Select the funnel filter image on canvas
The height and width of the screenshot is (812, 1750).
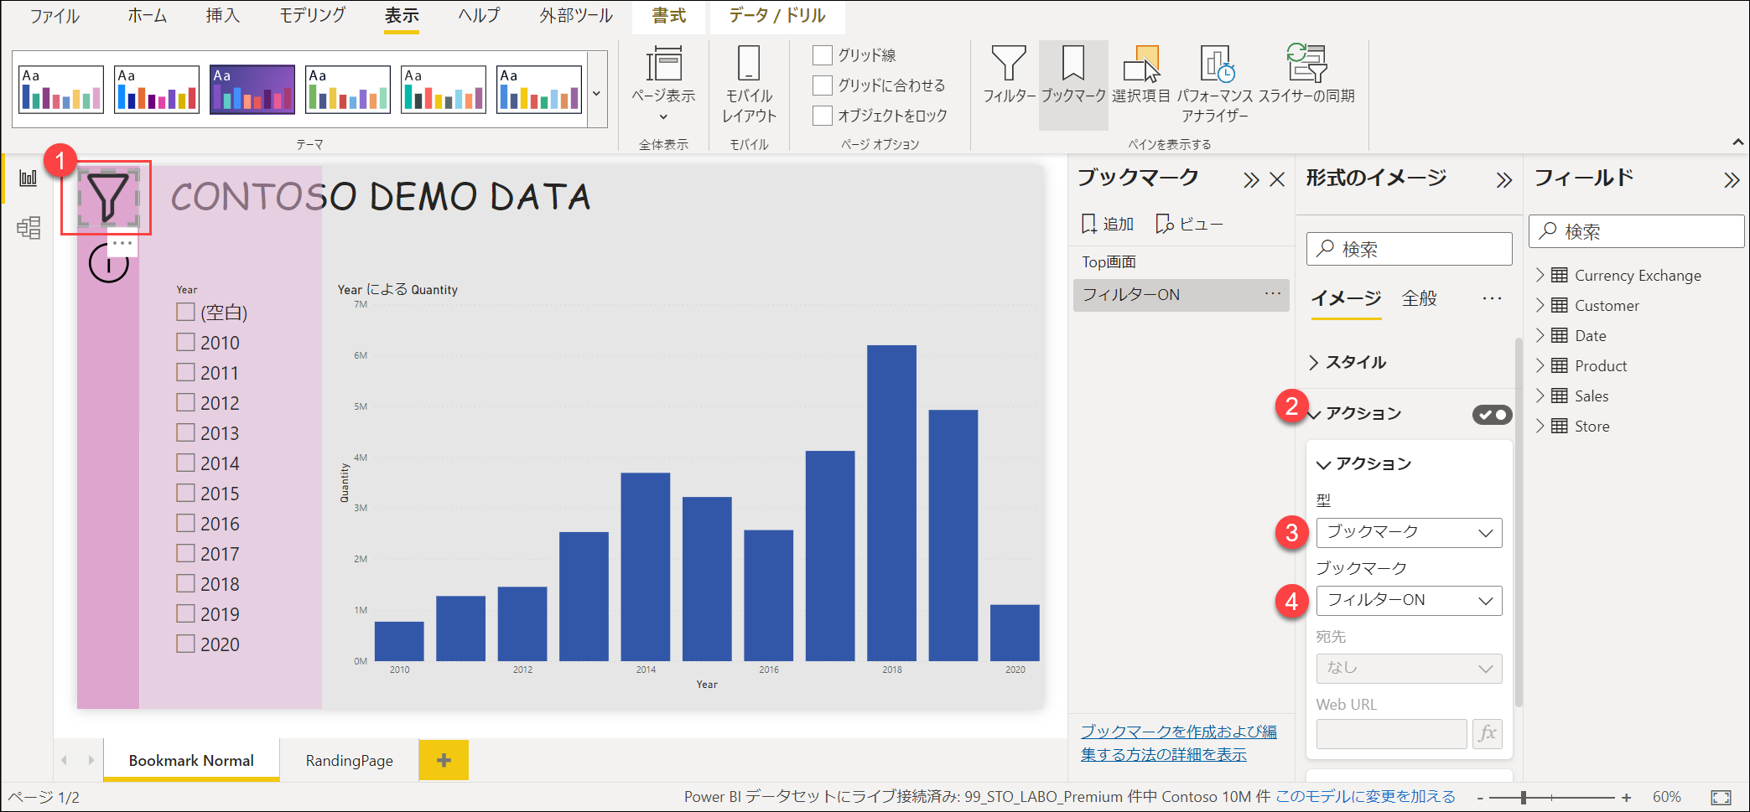point(108,198)
